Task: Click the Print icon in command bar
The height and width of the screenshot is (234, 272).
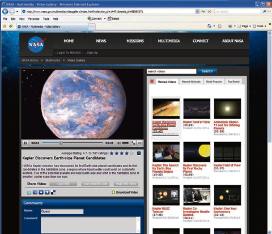Action: [230, 26]
